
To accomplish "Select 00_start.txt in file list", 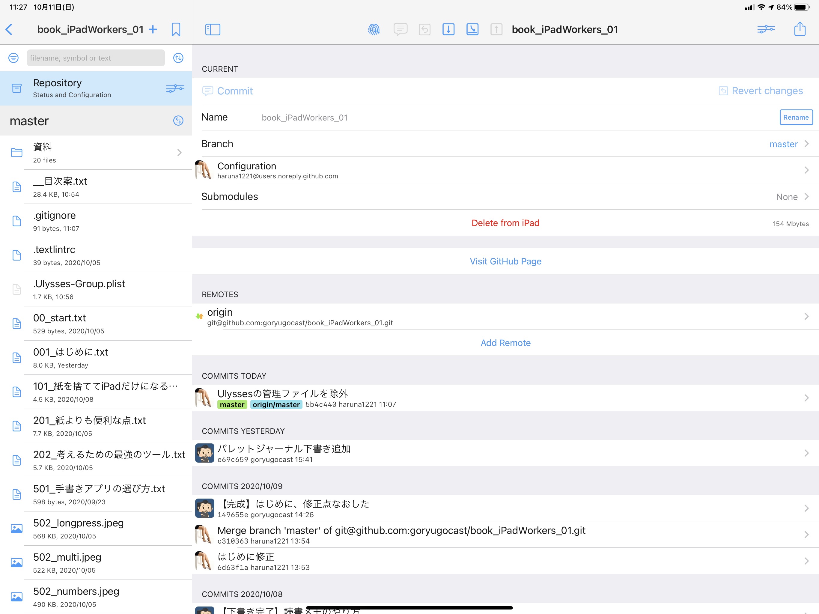I will (96, 324).
